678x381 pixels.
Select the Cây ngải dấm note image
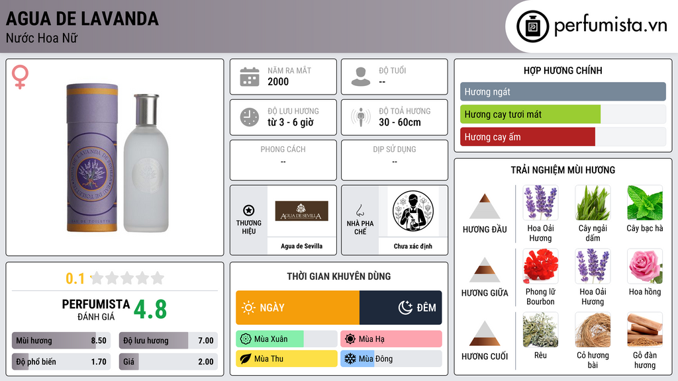pyautogui.click(x=593, y=203)
